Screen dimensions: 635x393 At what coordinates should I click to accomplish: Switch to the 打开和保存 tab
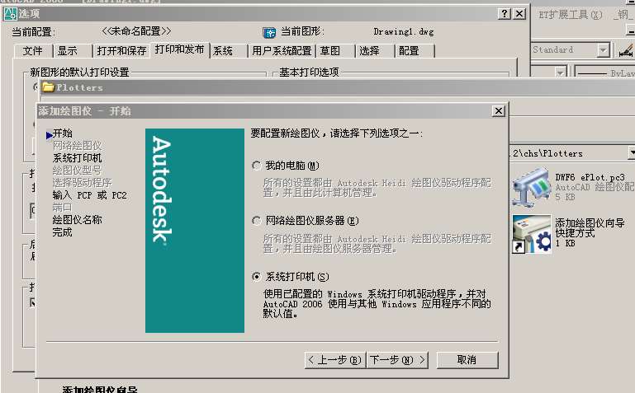click(121, 51)
